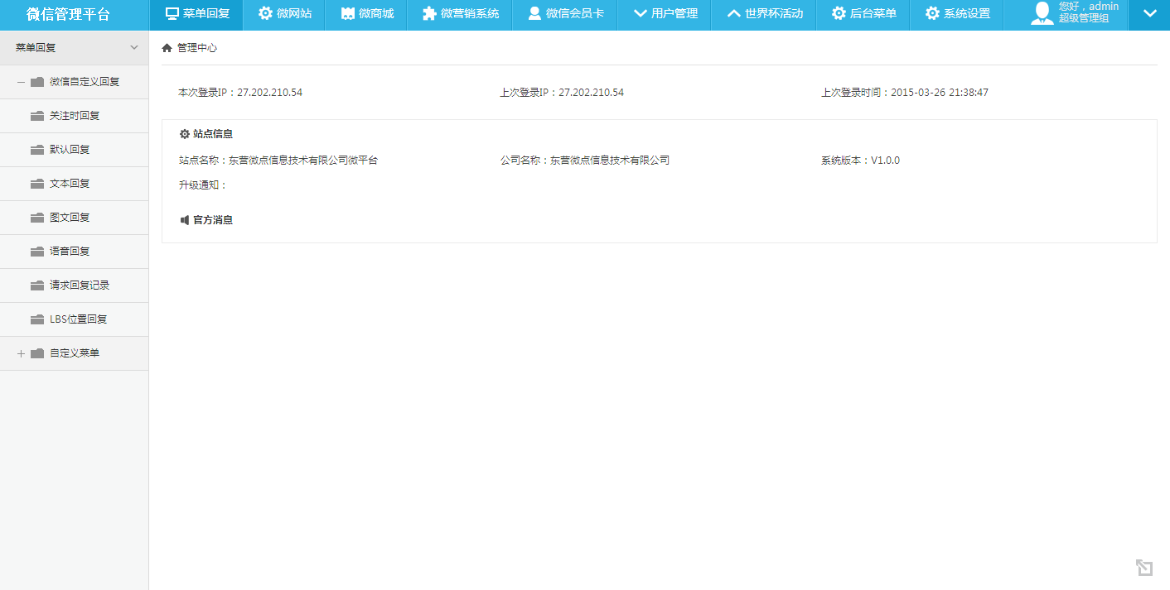
Task: Click the home icon beside 管理中心
Action: click(167, 48)
